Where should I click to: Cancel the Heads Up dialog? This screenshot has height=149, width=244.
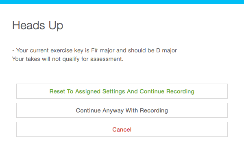click(x=122, y=129)
